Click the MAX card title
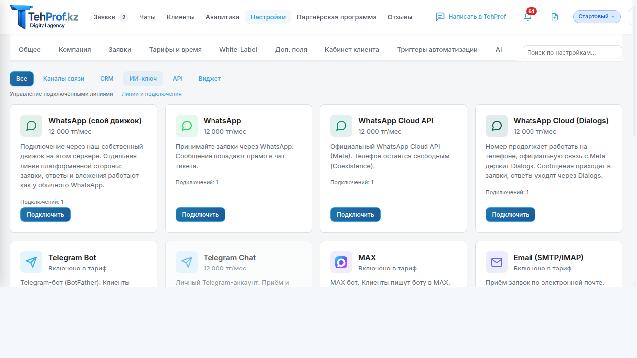 367,258
